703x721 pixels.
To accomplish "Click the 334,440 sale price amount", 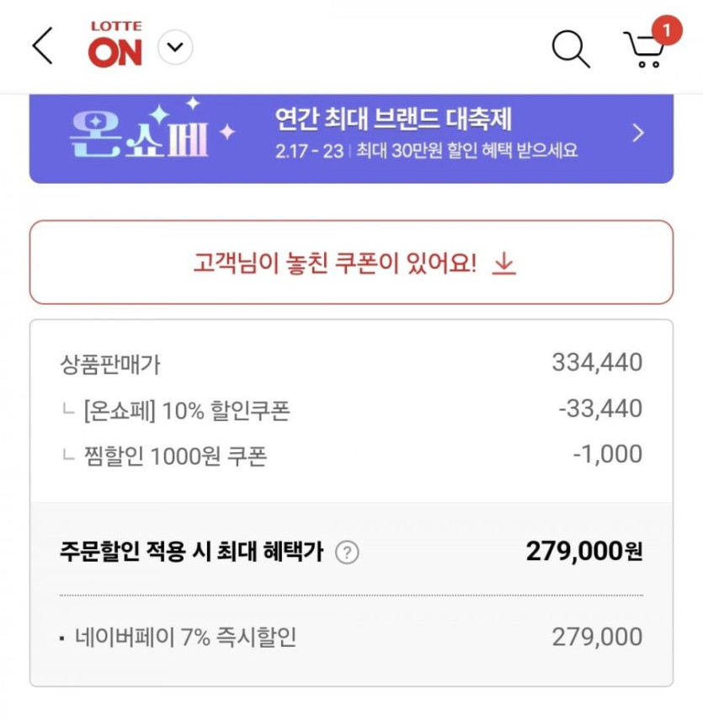I will [597, 363].
